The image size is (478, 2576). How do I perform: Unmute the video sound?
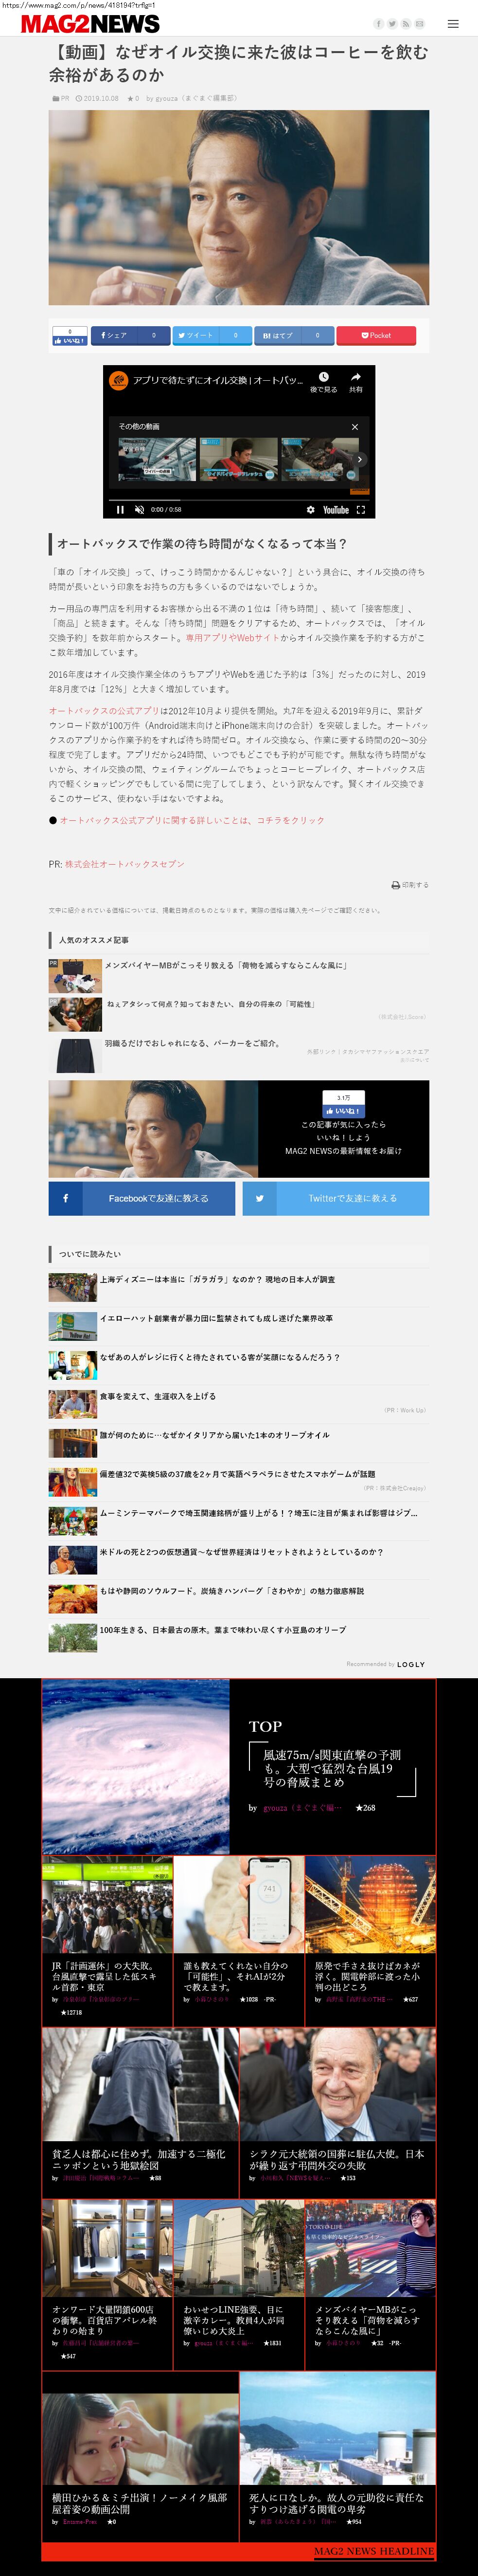139,510
